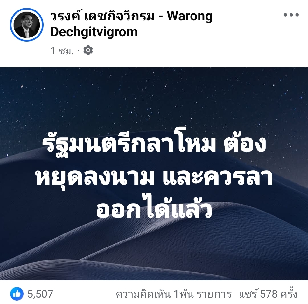Image resolution: width=308 pixels, height=304 pixels.
Task: Open the three-dots post options menu
Action: pos(291,15)
